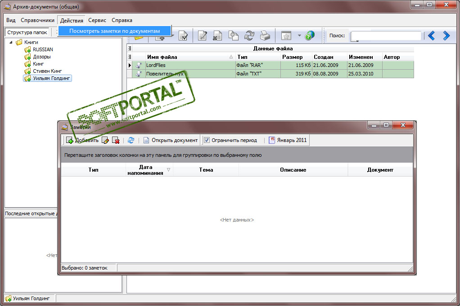Click the globe help icon
Image resolution: width=460 pixels, height=306 pixels.
pos(310,36)
